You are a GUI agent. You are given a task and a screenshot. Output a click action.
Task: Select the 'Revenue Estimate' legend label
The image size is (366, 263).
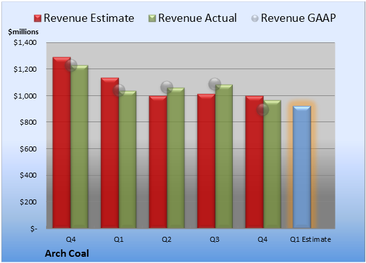89,18
